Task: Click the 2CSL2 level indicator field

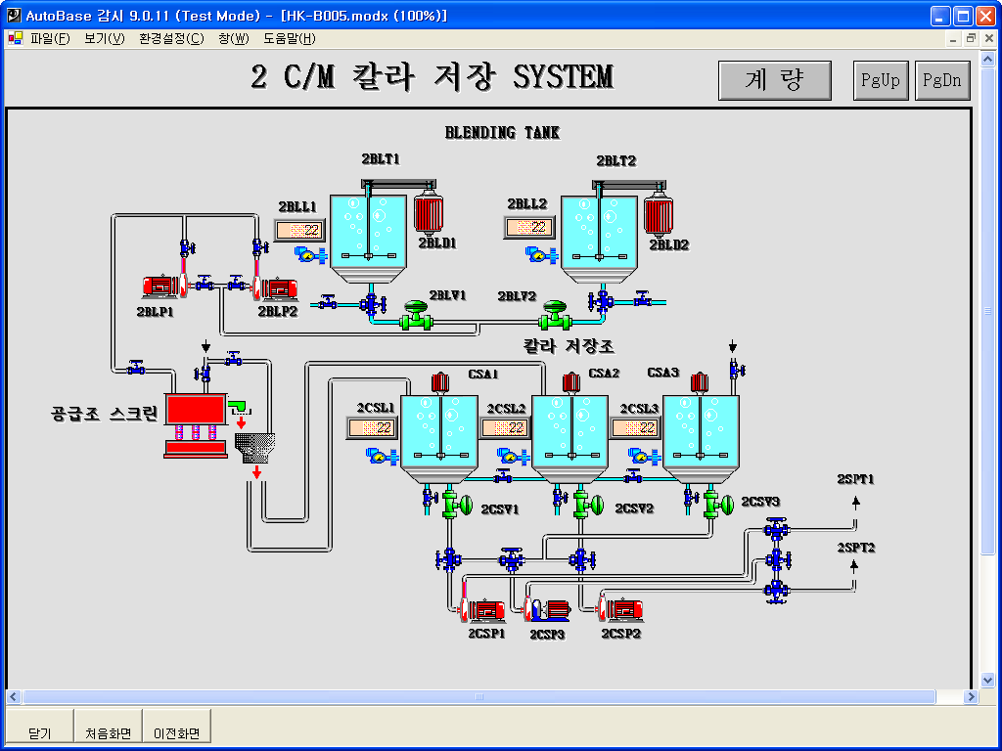Action: pos(505,428)
